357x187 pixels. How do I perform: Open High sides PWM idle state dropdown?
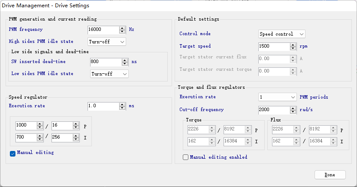click(106, 42)
